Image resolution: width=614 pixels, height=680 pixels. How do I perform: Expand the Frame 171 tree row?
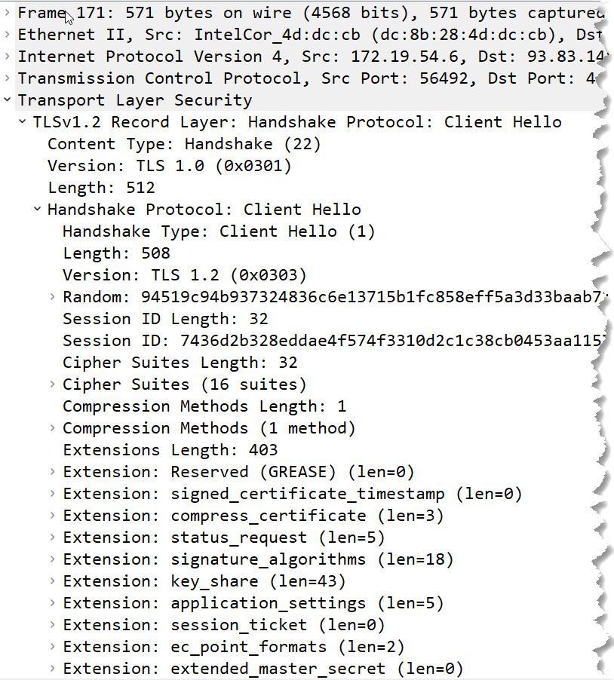click(x=7, y=13)
